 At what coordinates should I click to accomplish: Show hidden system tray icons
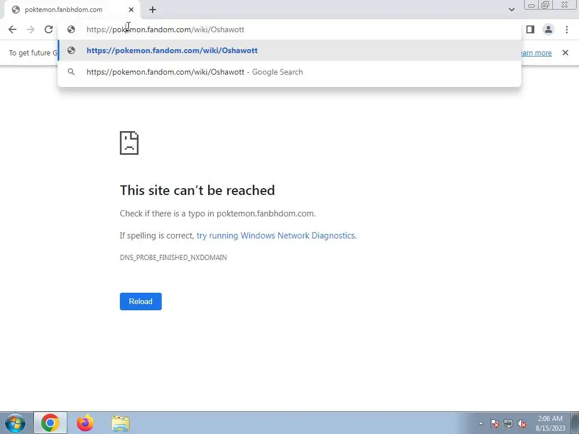[x=481, y=423]
